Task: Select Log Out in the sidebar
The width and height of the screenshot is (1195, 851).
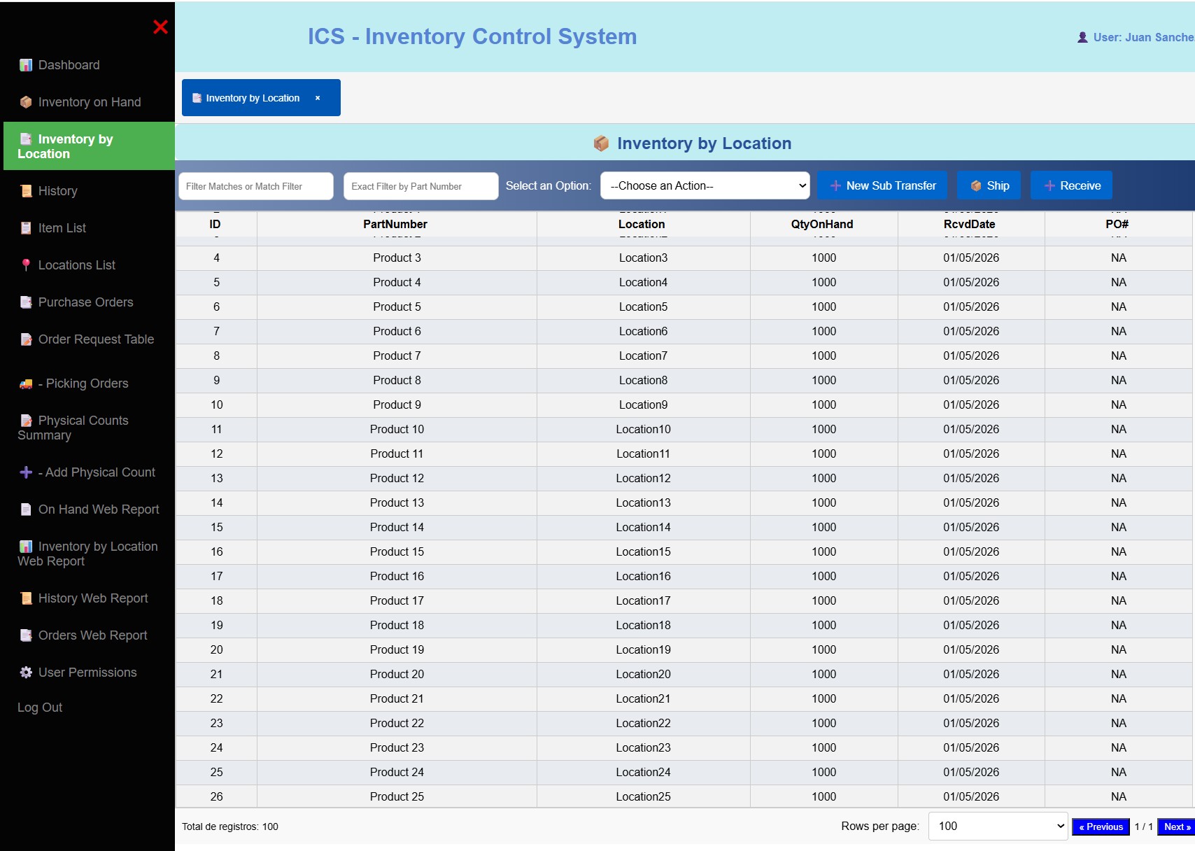Action: [40, 708]
